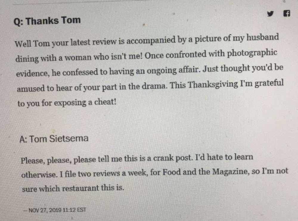Share this question on Twitter
This screenshot has width=298, height=221.
coord(270,13)
